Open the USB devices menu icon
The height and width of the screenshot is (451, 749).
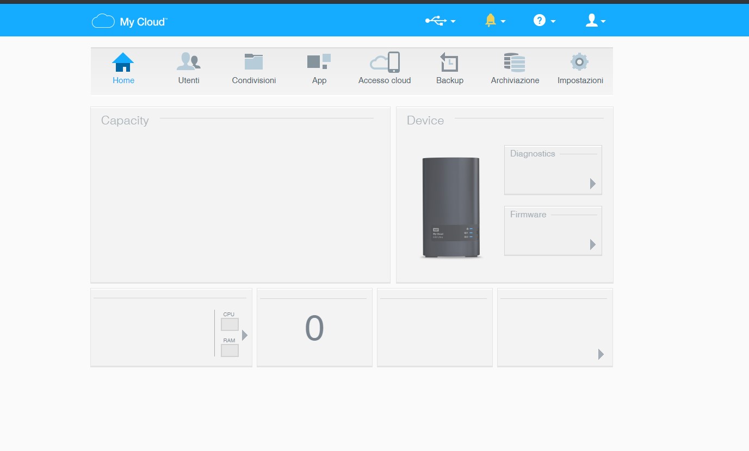click(x=436, y=21)
